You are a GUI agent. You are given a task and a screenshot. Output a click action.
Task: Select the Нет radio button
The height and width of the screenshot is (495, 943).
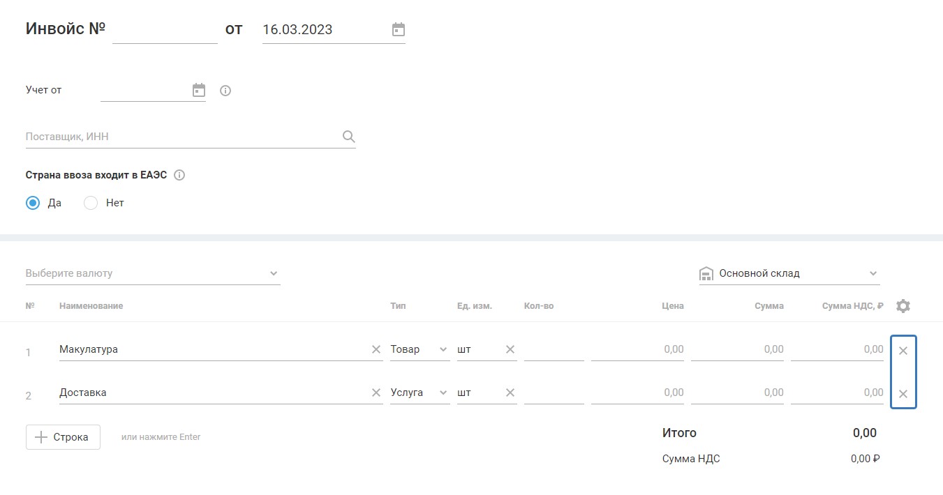click(x=91, y=203)
